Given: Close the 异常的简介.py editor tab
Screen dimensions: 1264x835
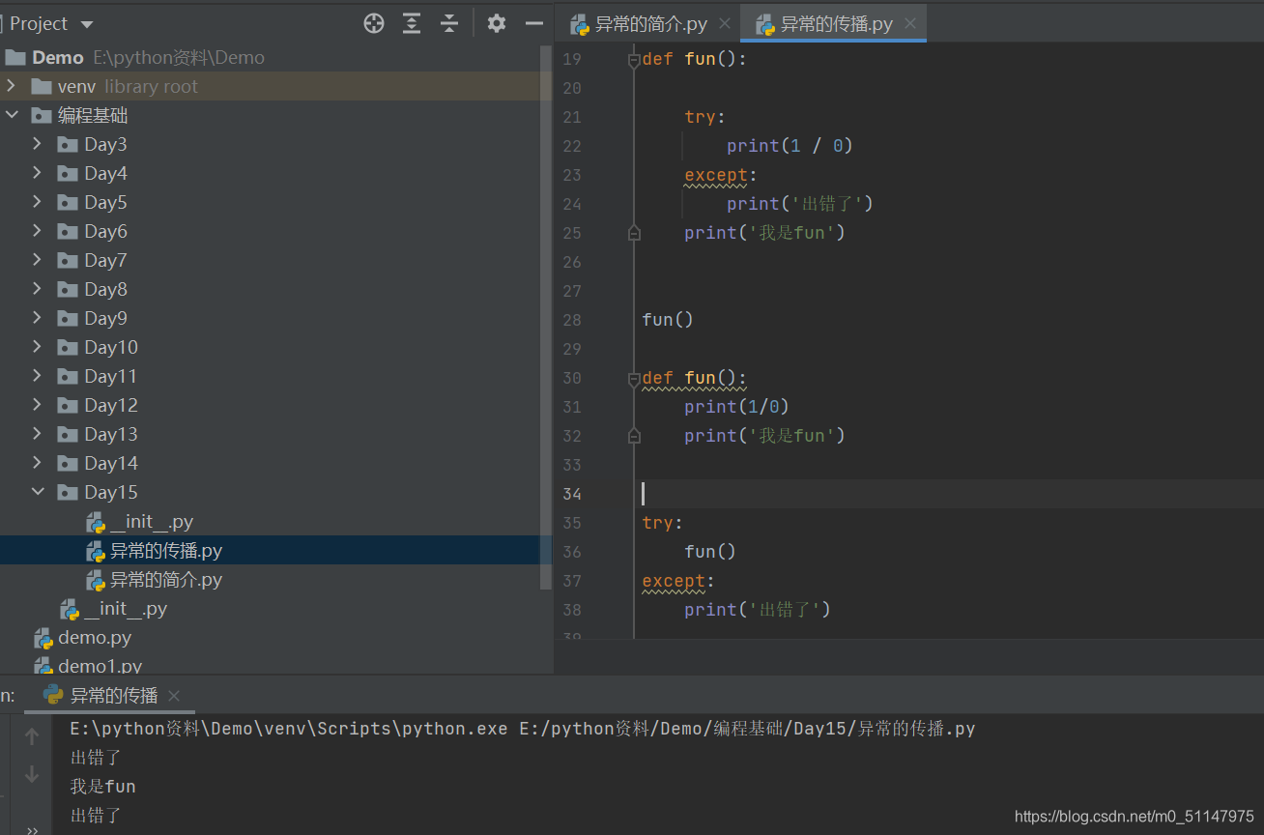Looking at the screenshot, I should pos(725,24).
